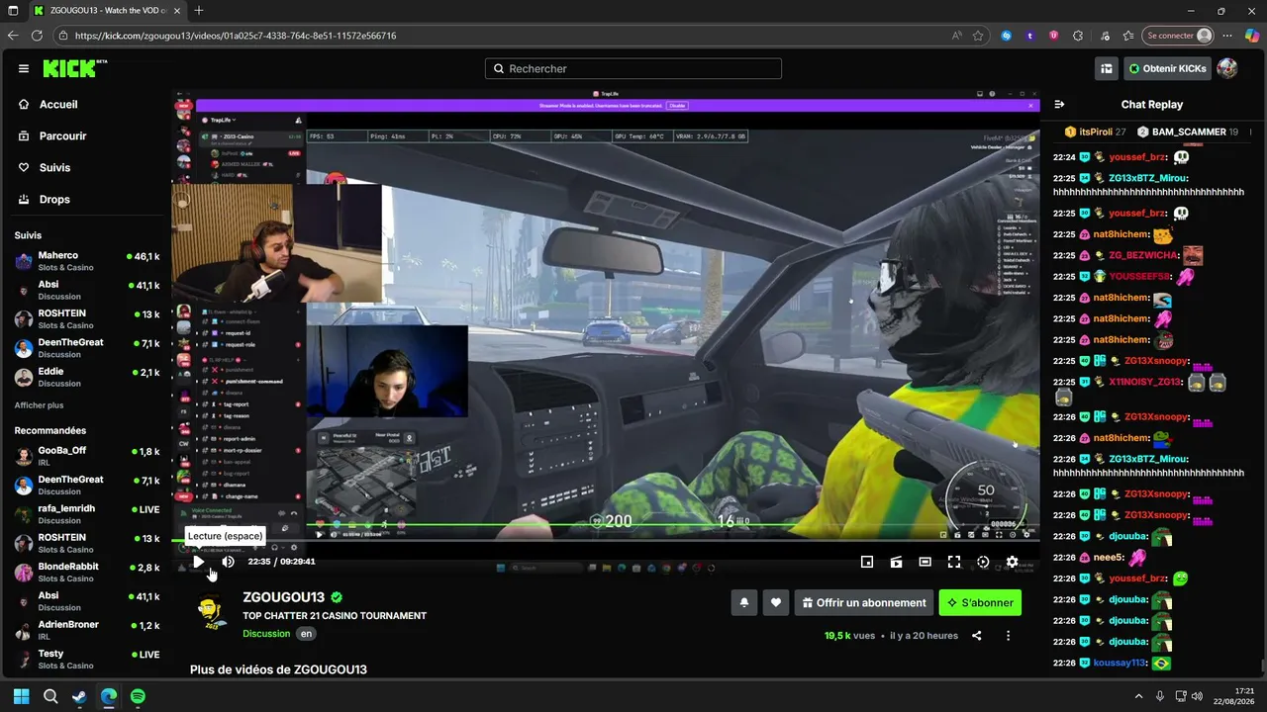Mute the video volume speaker icon
The width and height of the screenshot is (1267, 712).
228,562
